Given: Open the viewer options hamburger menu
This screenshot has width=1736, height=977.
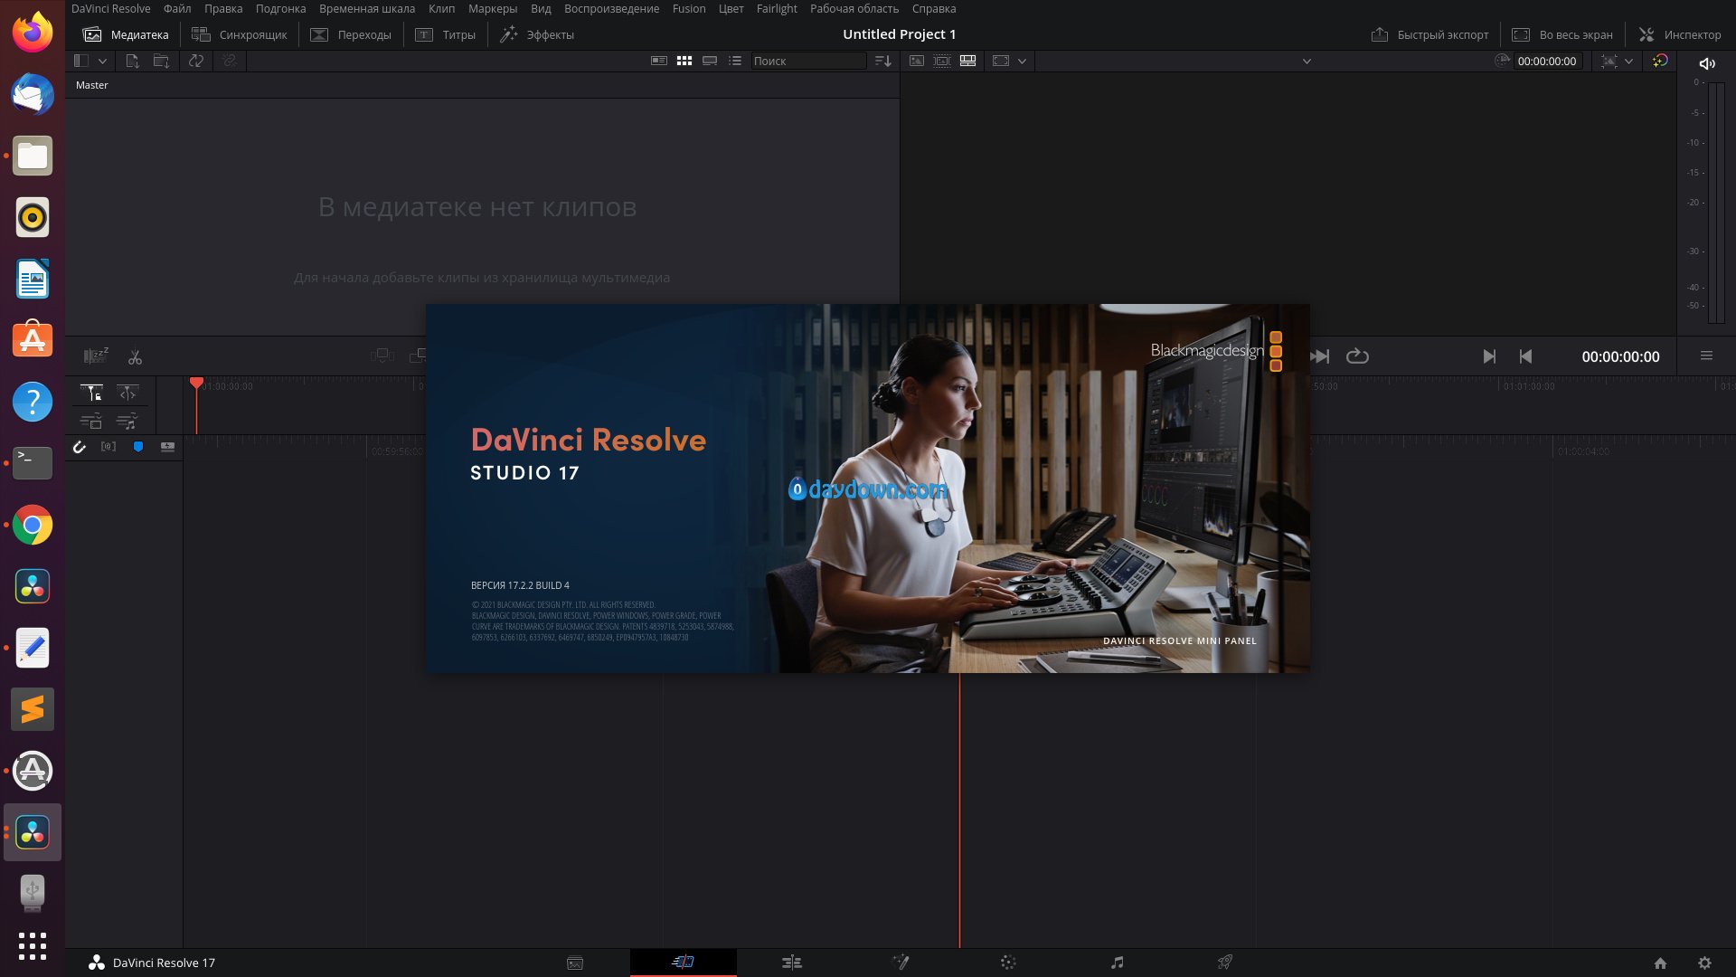Looking at the screenshot, I should click(1706, 356).
